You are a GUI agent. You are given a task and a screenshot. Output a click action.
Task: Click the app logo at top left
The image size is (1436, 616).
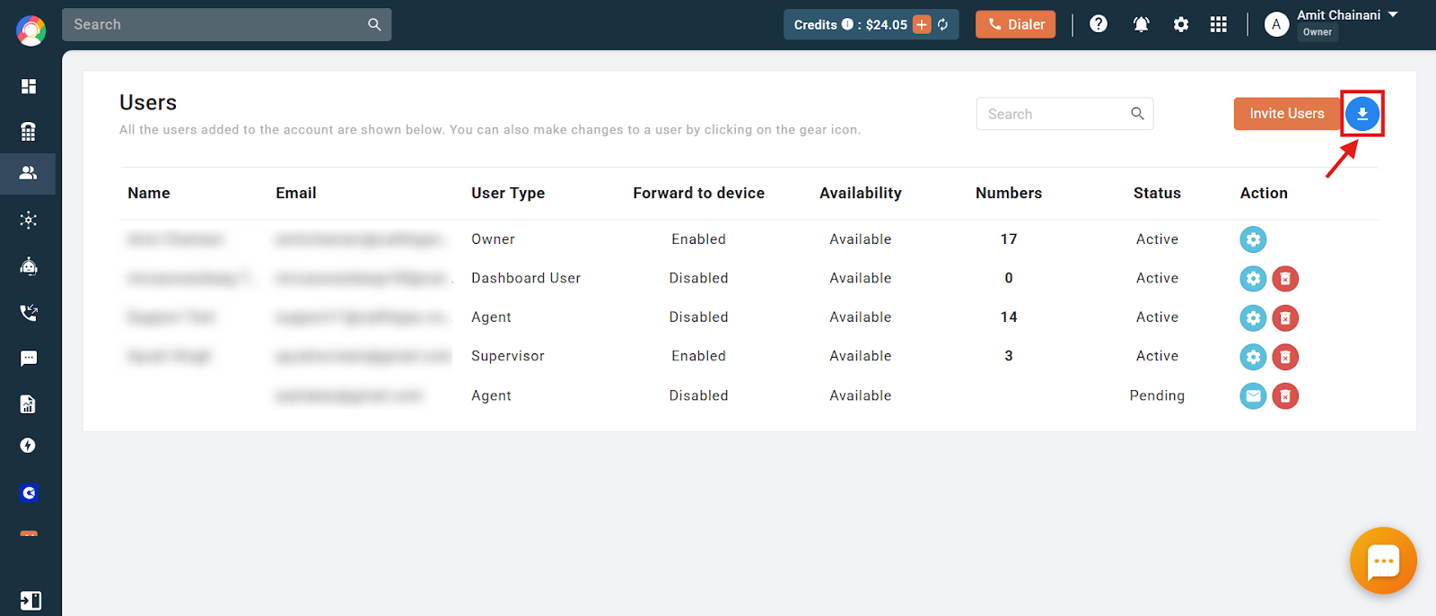31,30
